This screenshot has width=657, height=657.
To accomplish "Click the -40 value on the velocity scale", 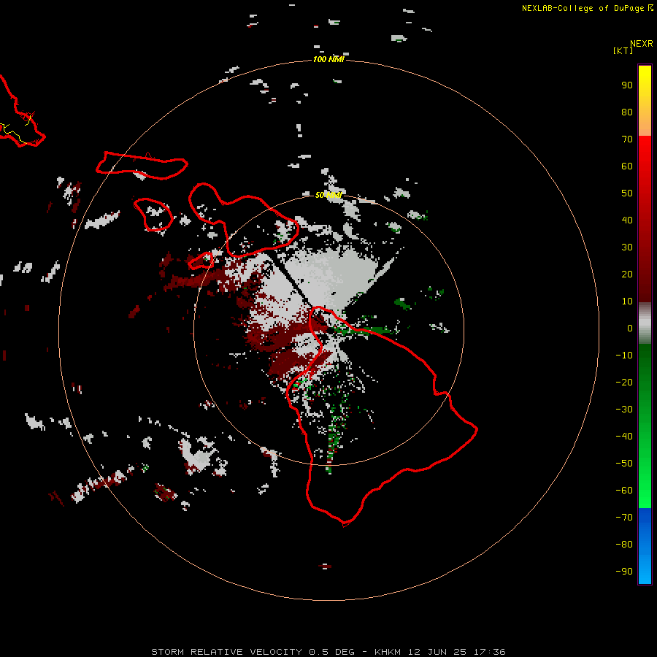I will point(624,437).
